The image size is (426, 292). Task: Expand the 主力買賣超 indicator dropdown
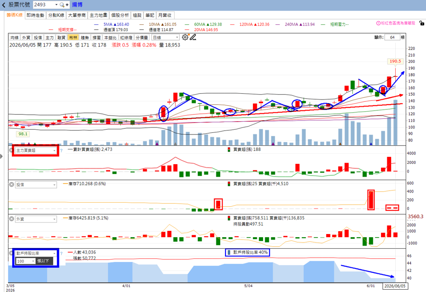(x=36, y=150)
